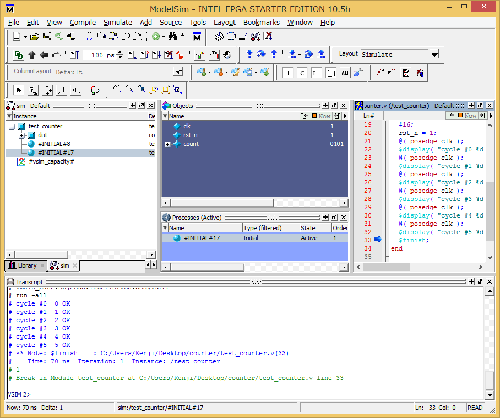
Task: Open the ColumnLayout Default dropdown
Action: pyautogui.click(x=178, y=72)
